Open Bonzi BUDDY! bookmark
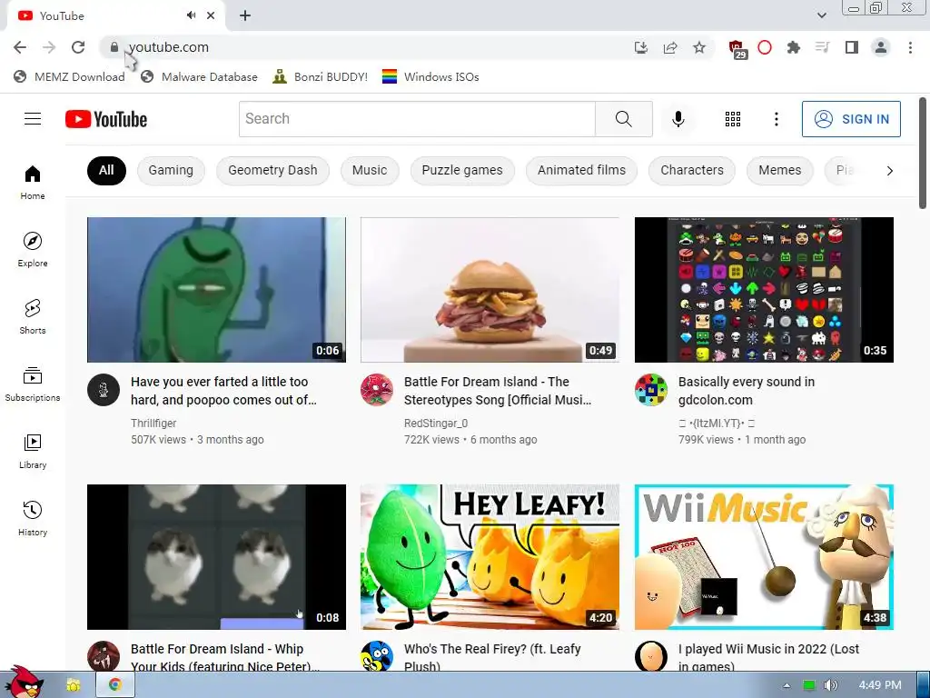The height and width of the screenshot is (698, 930). tap(321, 76)
